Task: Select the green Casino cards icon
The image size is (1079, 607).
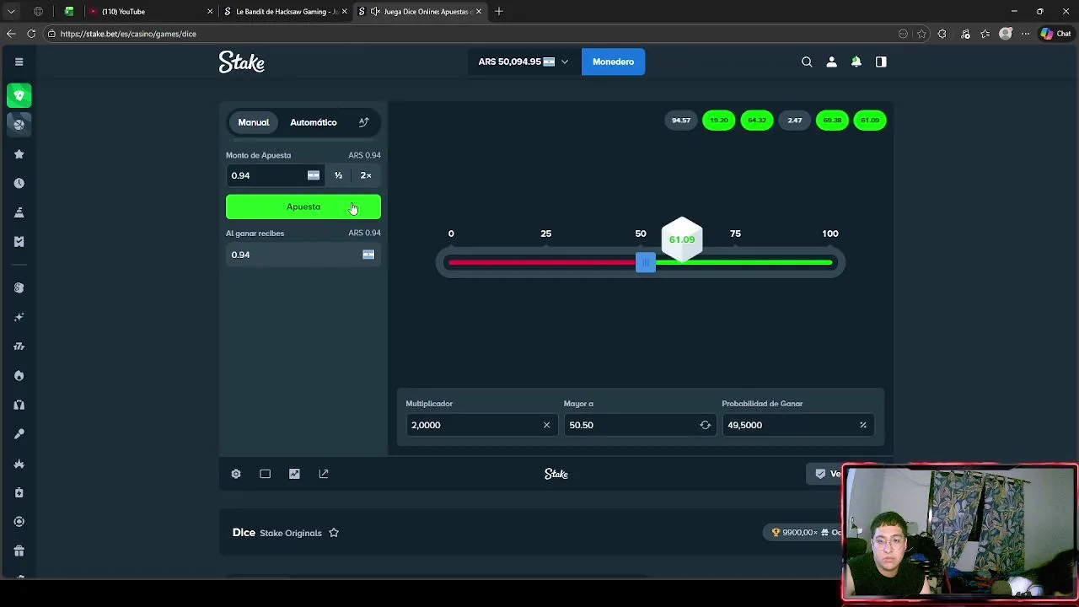Action: [19, 95]
